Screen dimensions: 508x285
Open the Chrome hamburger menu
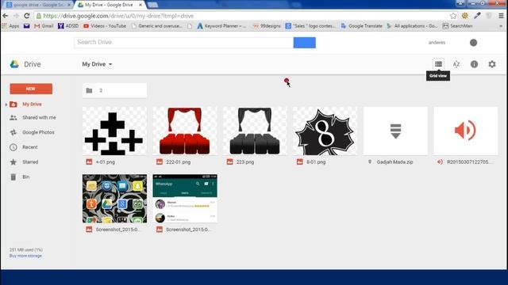point(501,16)
